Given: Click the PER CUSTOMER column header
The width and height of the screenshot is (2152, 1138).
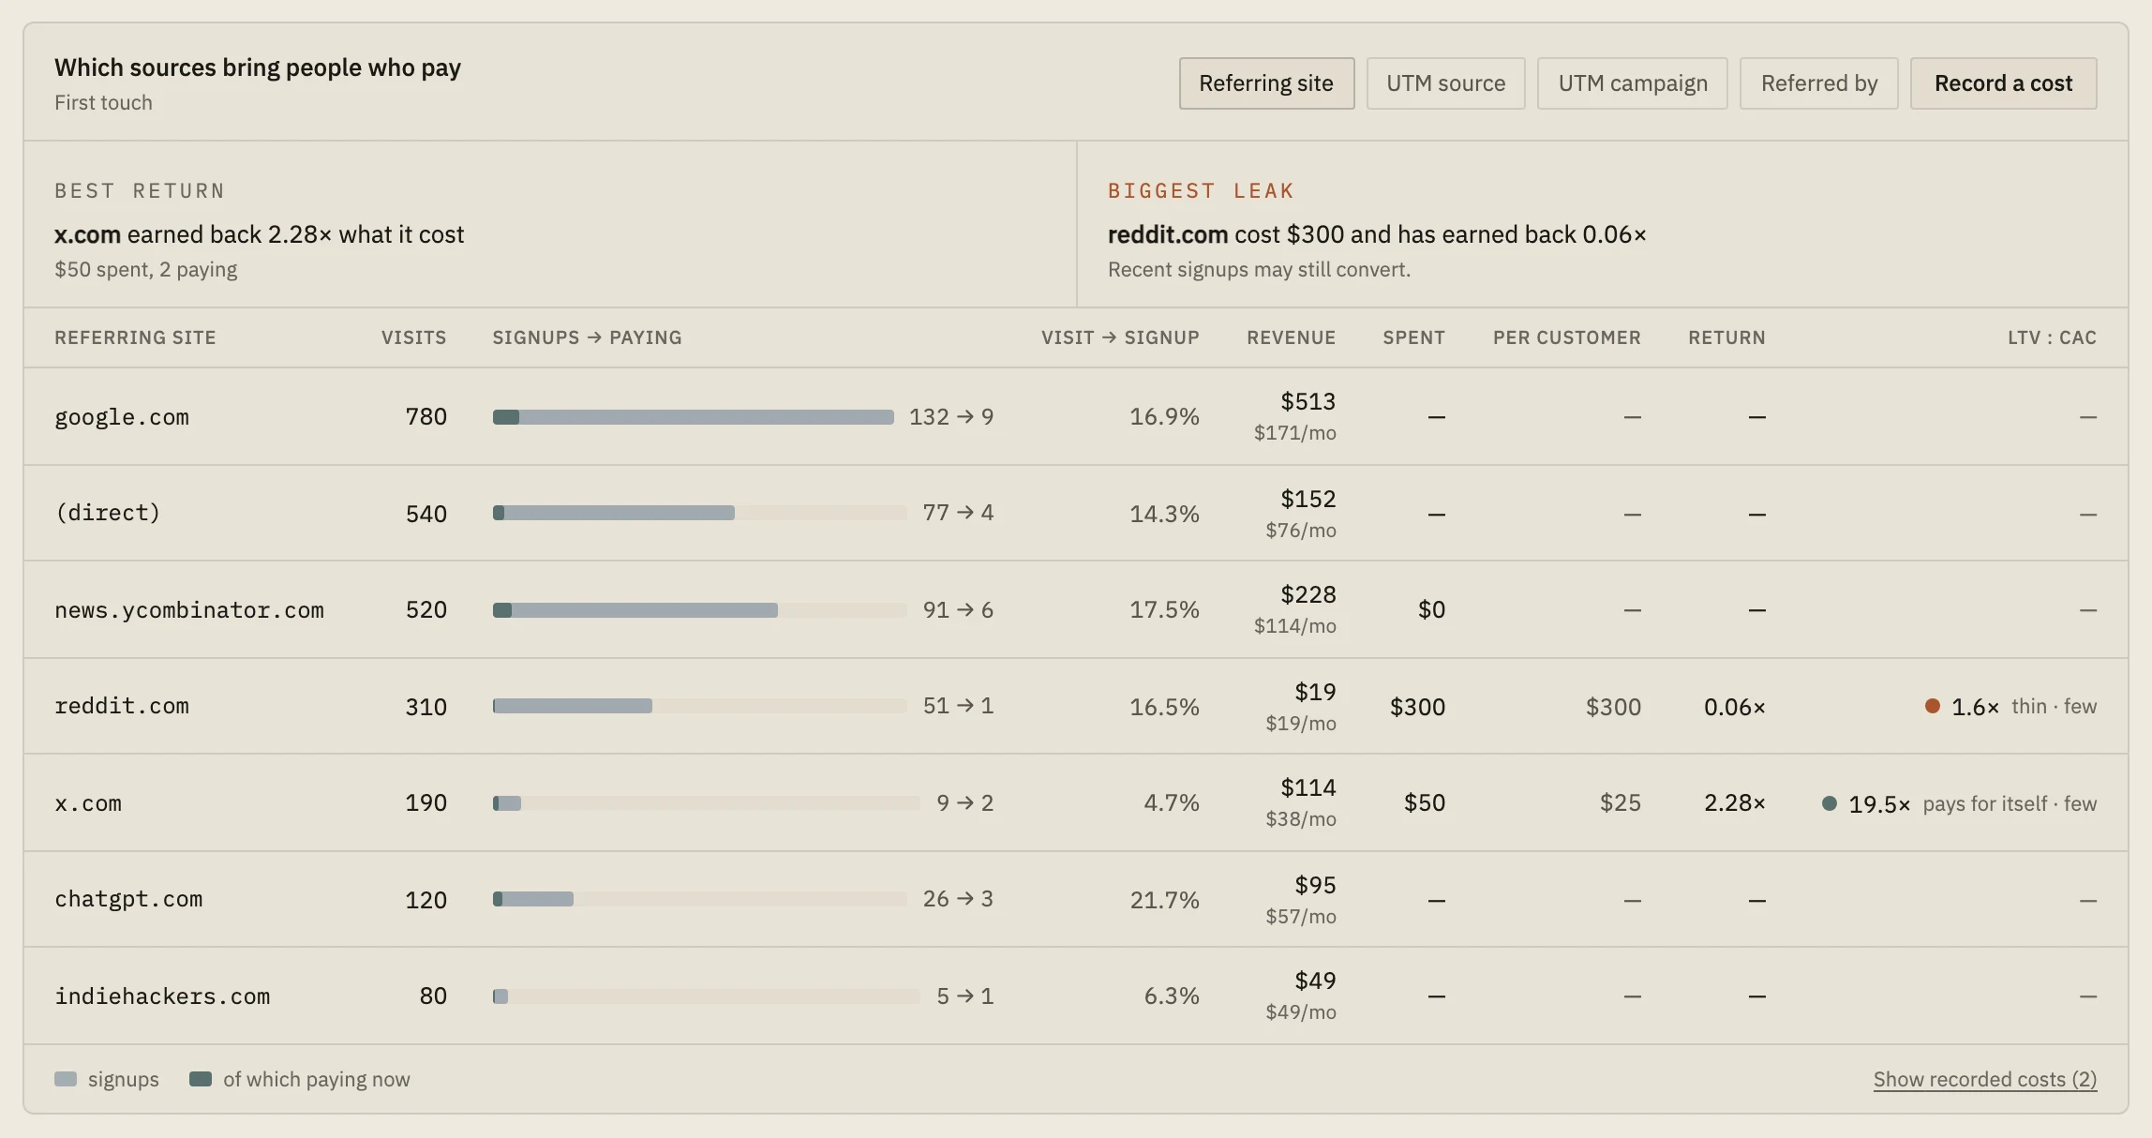Looking at the screenshot, I should (x=1566, y=337).
